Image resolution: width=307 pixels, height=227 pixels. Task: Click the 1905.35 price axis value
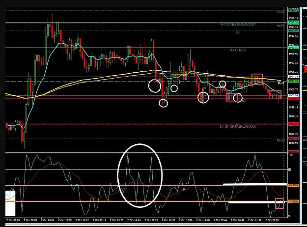tap(293, 72)
